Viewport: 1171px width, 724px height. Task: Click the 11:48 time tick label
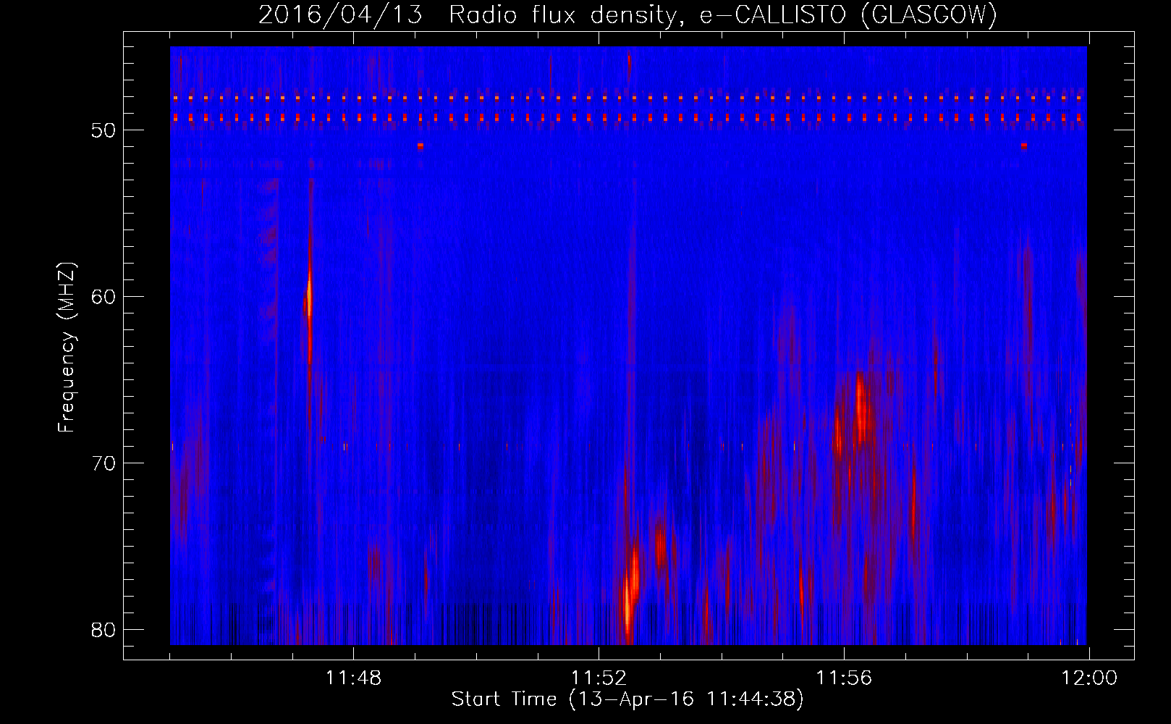pyautogui.click(x=353, y=678)
